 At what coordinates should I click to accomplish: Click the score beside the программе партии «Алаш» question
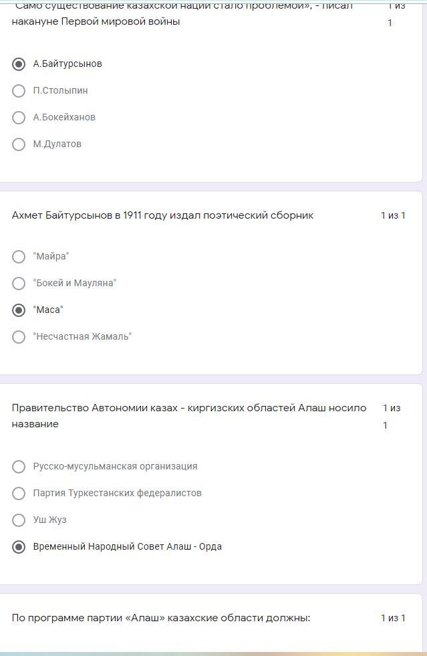[393, 618]
